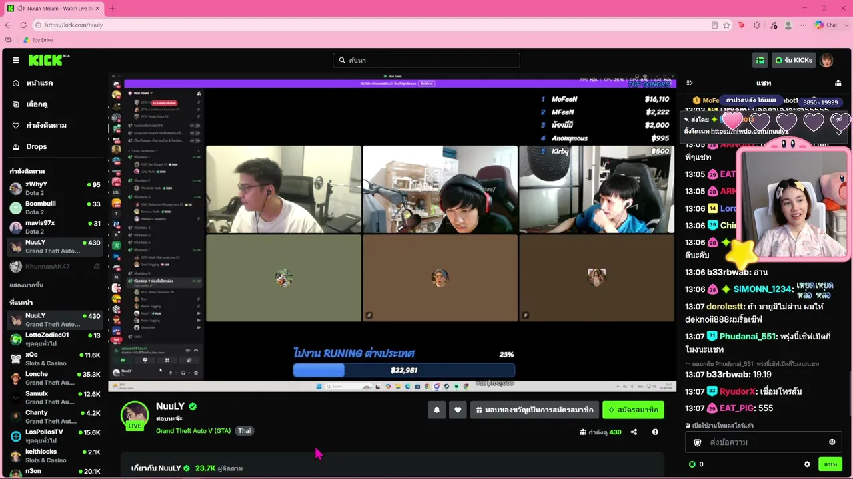Open zWhyY channel in followed list

pyautogui.click(x=55, y=188)
